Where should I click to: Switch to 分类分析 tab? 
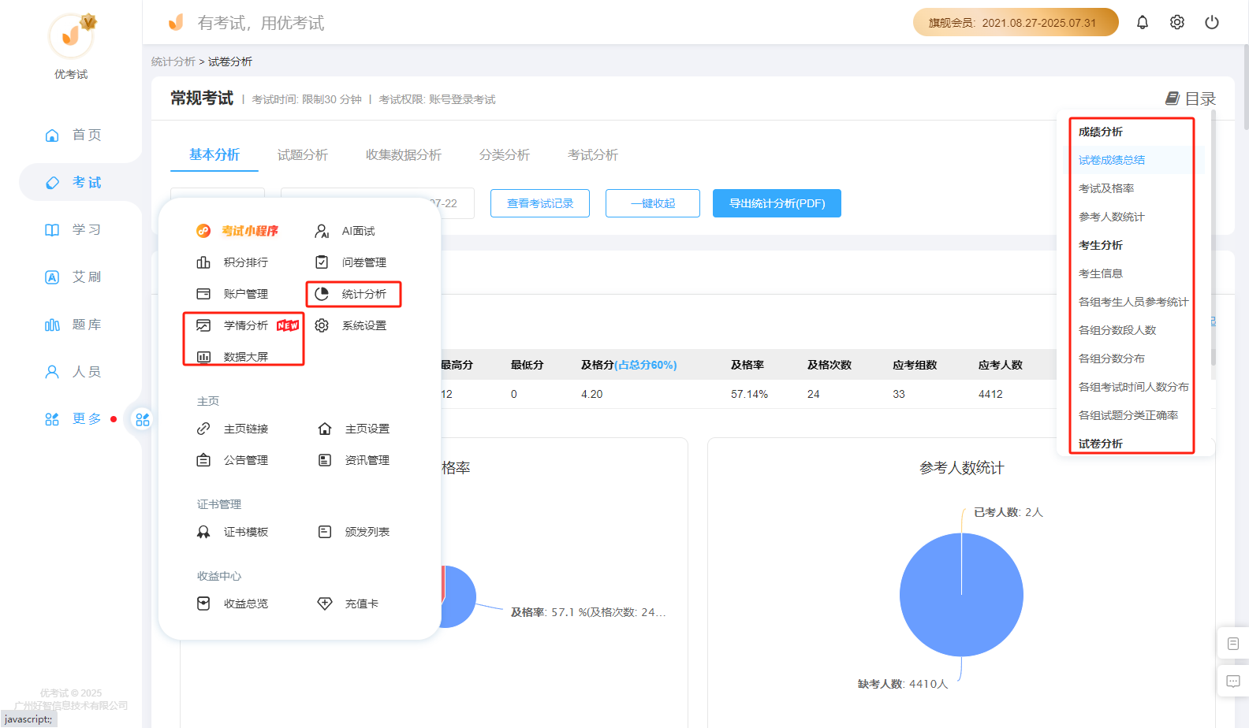[505, 155]
